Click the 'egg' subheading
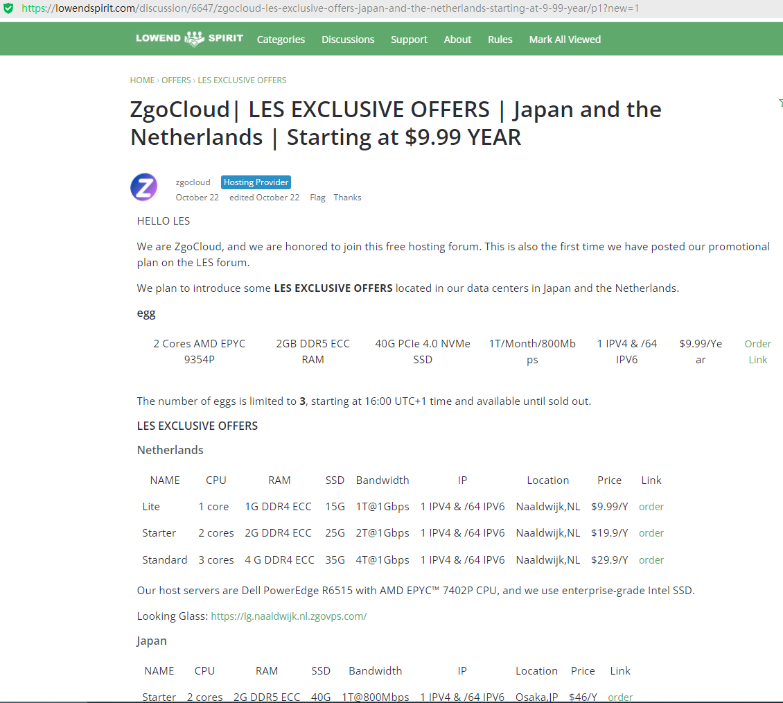This screenshot has height=703, width=783. [146, 314]
